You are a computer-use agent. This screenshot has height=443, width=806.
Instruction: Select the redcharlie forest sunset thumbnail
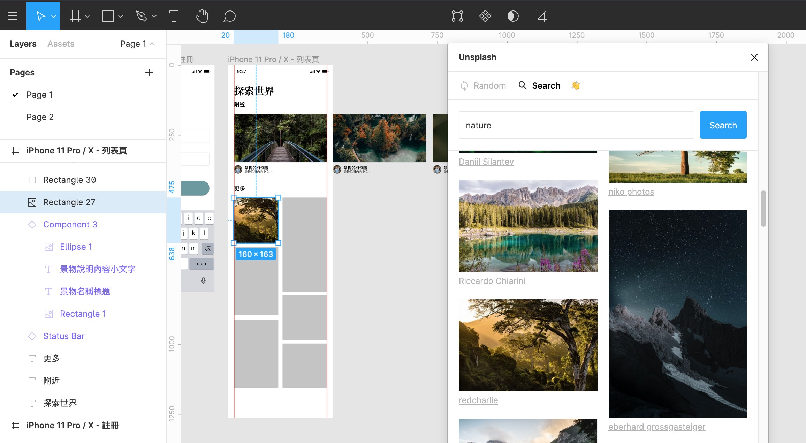528,345
